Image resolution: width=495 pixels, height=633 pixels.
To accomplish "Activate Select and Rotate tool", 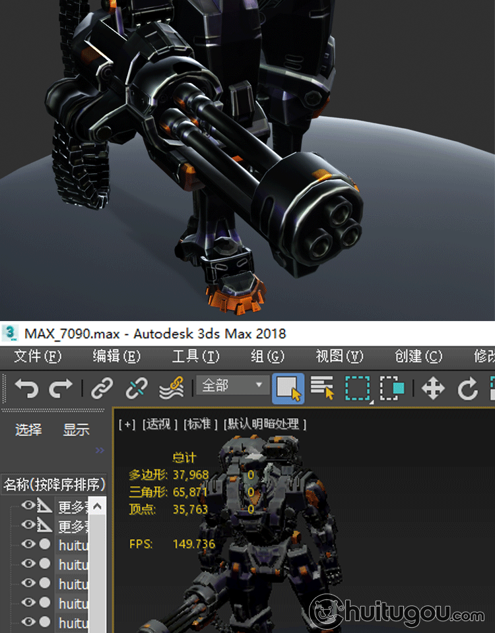I will [x=468, y=388].
